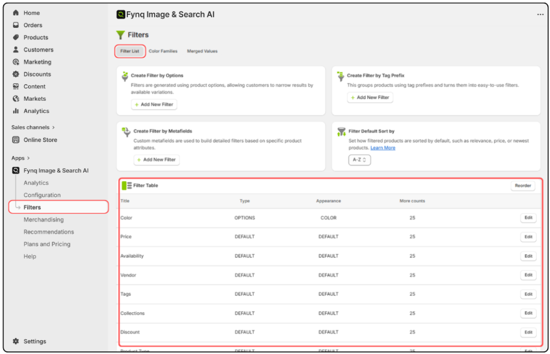Click the OPTIONS type cell for Color

(244, 218)
